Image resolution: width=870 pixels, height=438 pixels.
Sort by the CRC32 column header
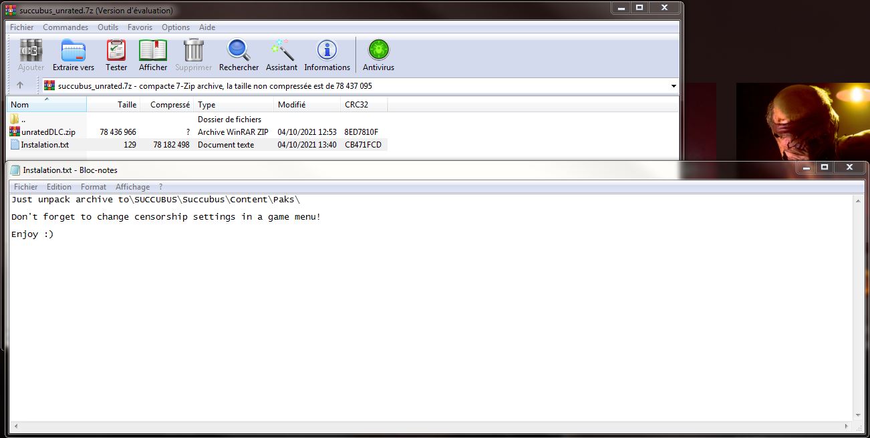(x=364, y=105)
